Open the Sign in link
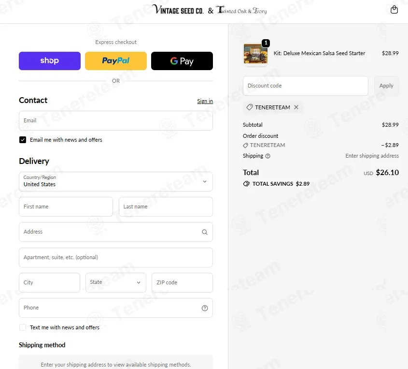Screen dimensions: 408x369 (x=205, y=101)
